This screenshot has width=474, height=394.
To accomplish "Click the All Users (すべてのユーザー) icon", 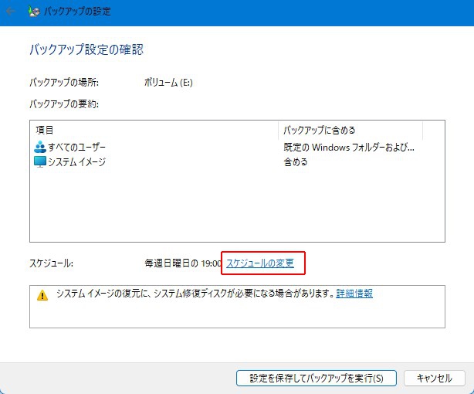I will click(40, 147).
